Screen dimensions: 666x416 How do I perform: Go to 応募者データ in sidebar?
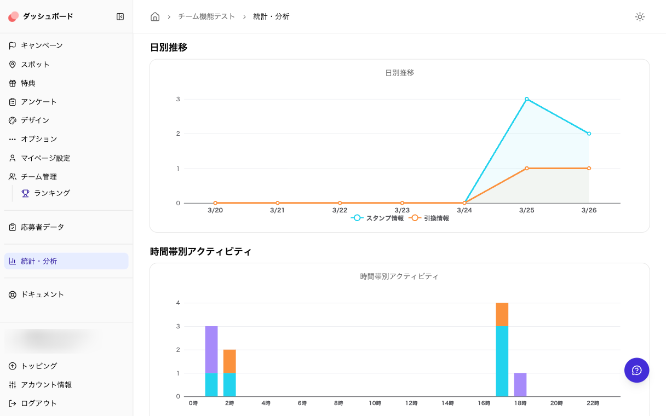42,227
